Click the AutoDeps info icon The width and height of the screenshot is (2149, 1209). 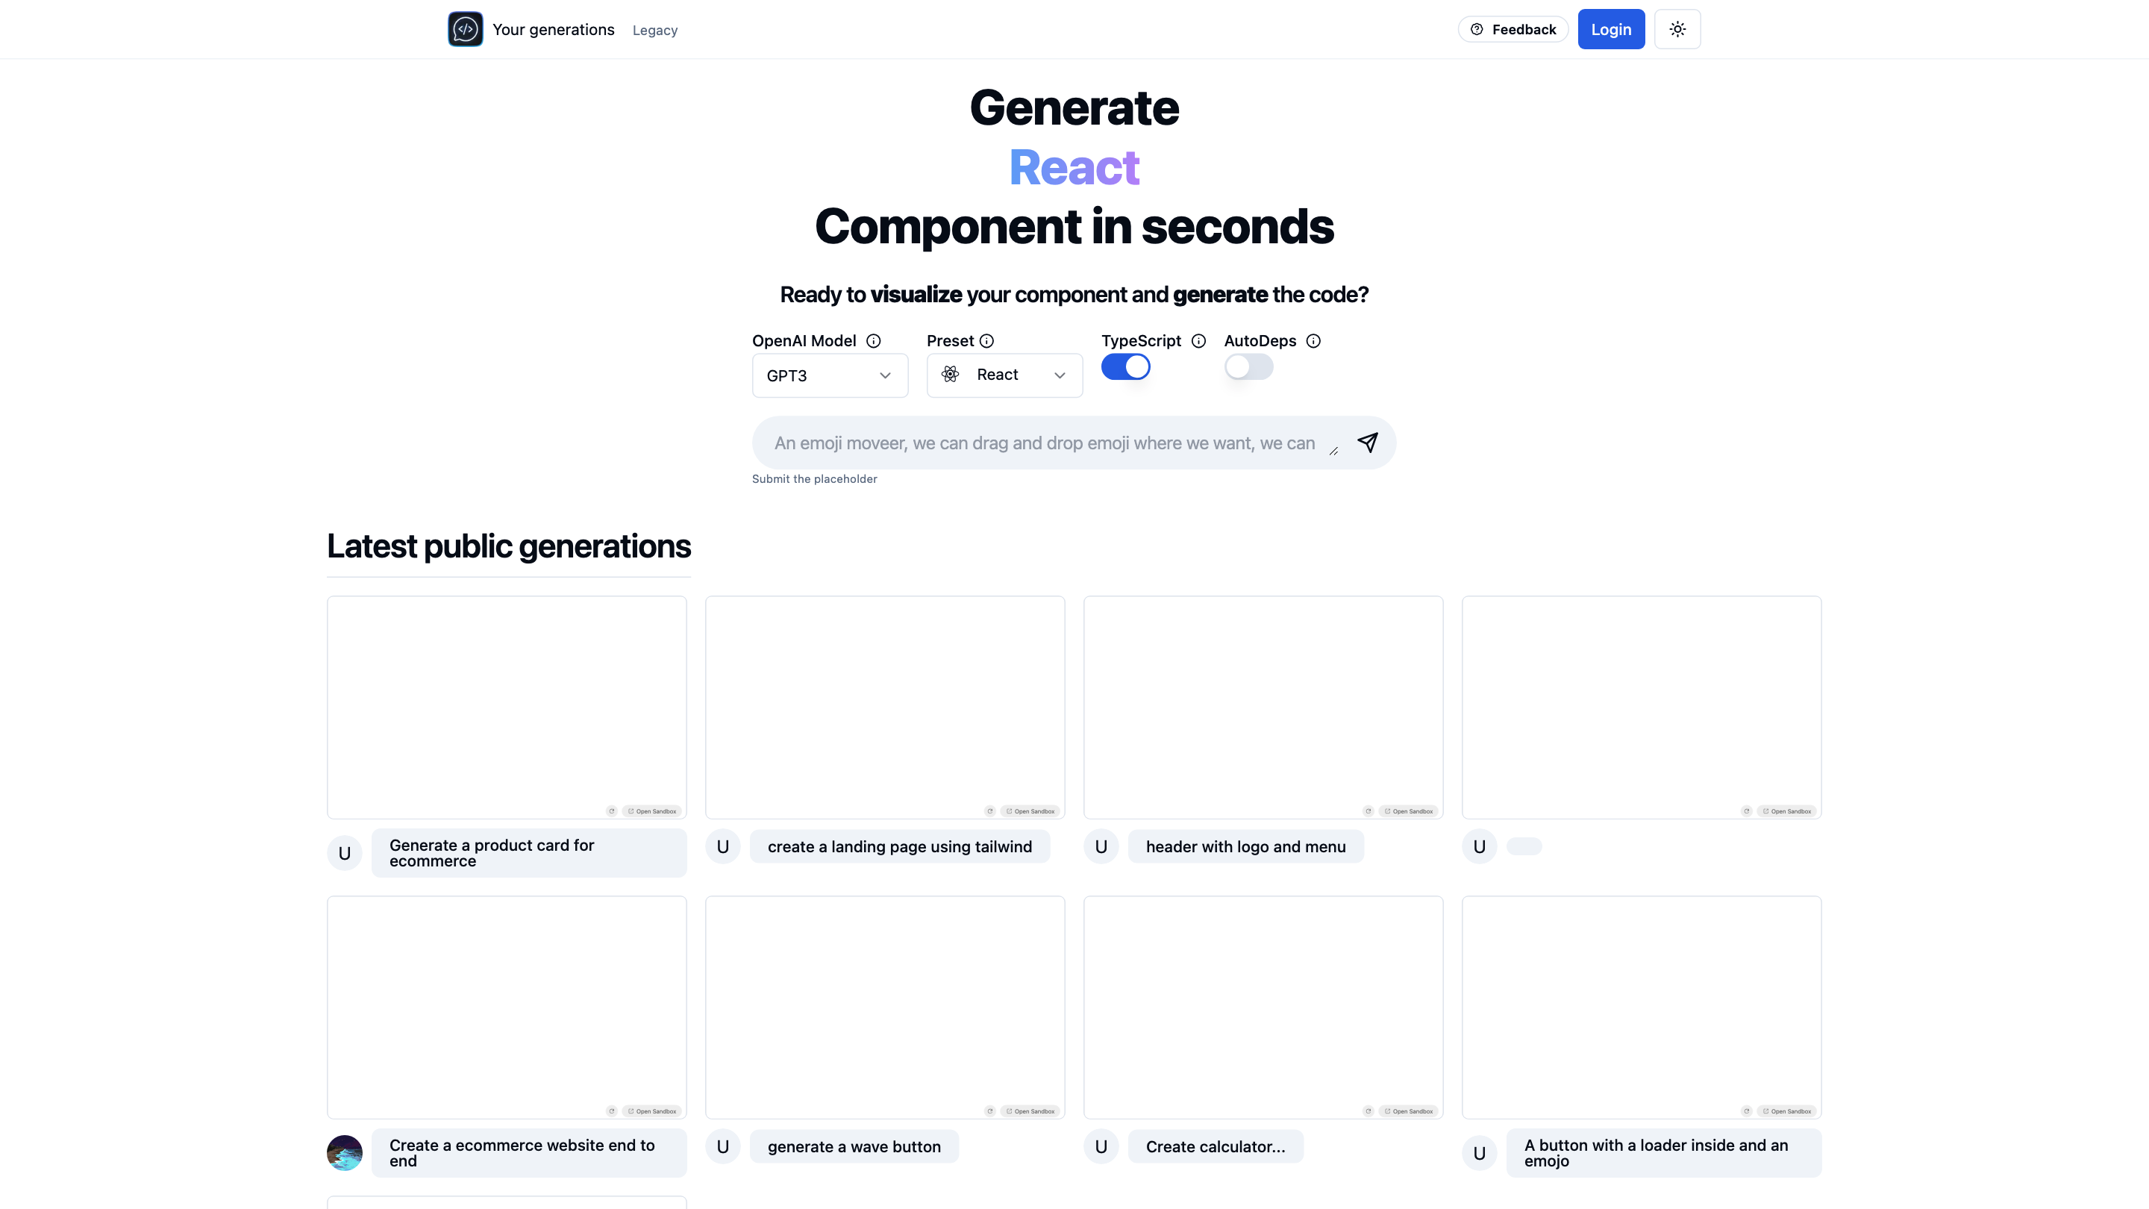point(1313,340)
